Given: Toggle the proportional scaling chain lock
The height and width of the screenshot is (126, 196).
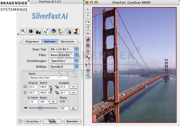Looking at the screenshot, I should coord(51,89).
